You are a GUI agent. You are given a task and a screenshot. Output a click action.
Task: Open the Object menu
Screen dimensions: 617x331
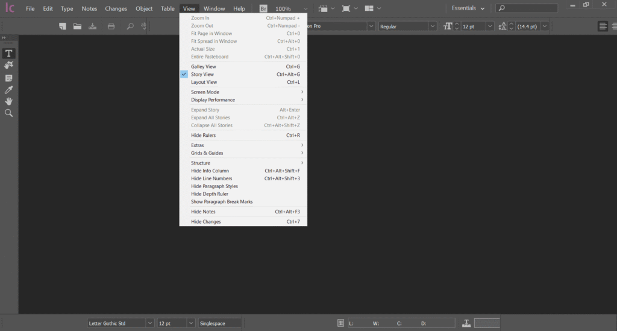pos(144,8)
